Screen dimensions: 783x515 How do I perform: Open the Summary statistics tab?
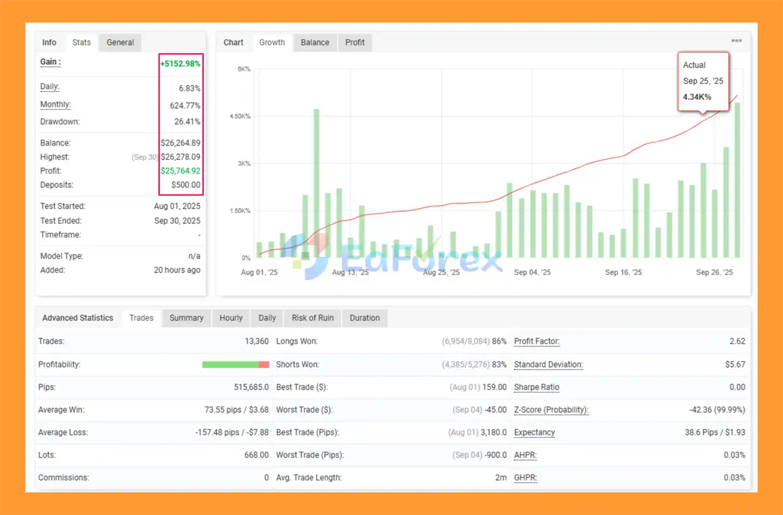(x=187, y=318)
